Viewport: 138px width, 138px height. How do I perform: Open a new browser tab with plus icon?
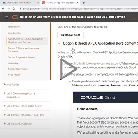coord(84,3)
